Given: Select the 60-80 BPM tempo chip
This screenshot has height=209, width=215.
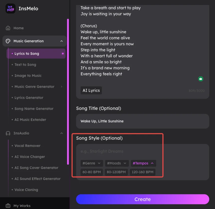Looking at the screenshot, I should click(x=91, y=172).
